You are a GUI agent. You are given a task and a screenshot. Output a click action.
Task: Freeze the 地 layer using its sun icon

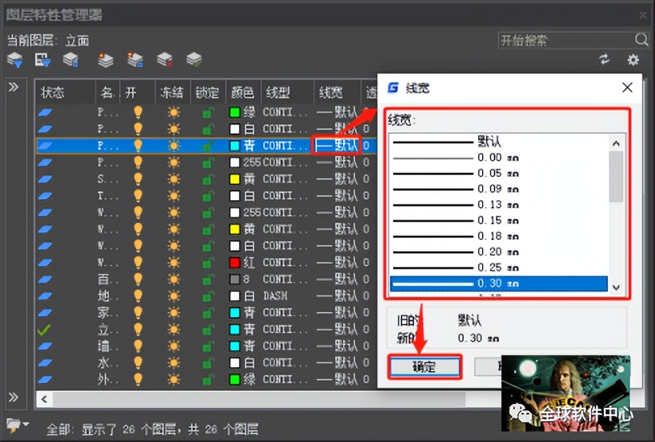click(172, 296)
